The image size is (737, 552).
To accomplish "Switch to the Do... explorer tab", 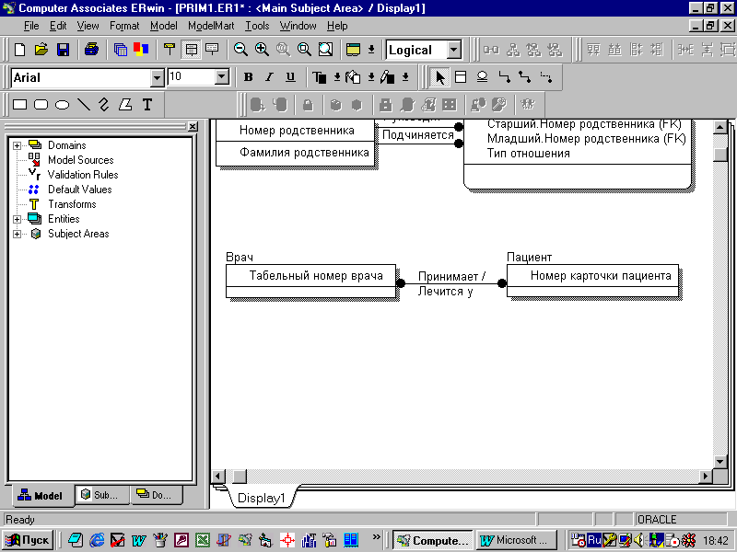I will (x=155, y=495).
